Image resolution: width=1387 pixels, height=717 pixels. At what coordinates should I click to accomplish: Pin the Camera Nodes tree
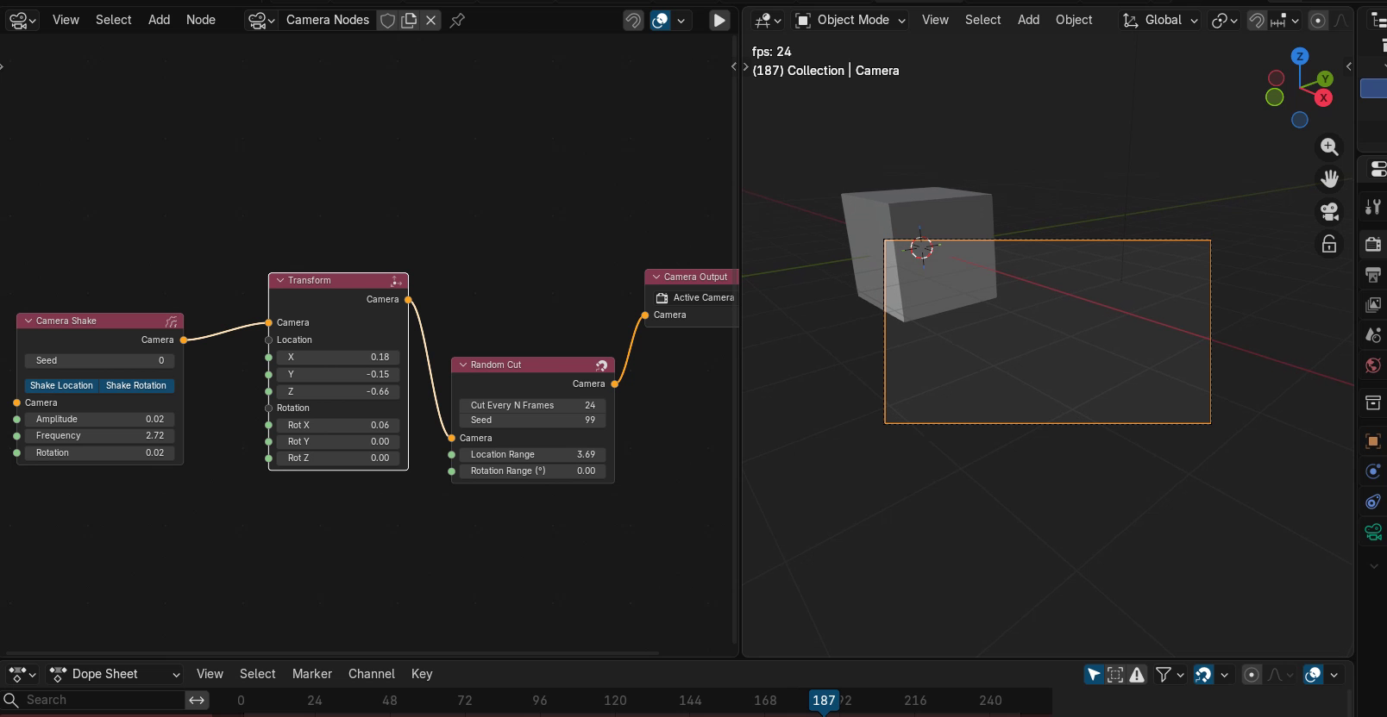(457, 20)
